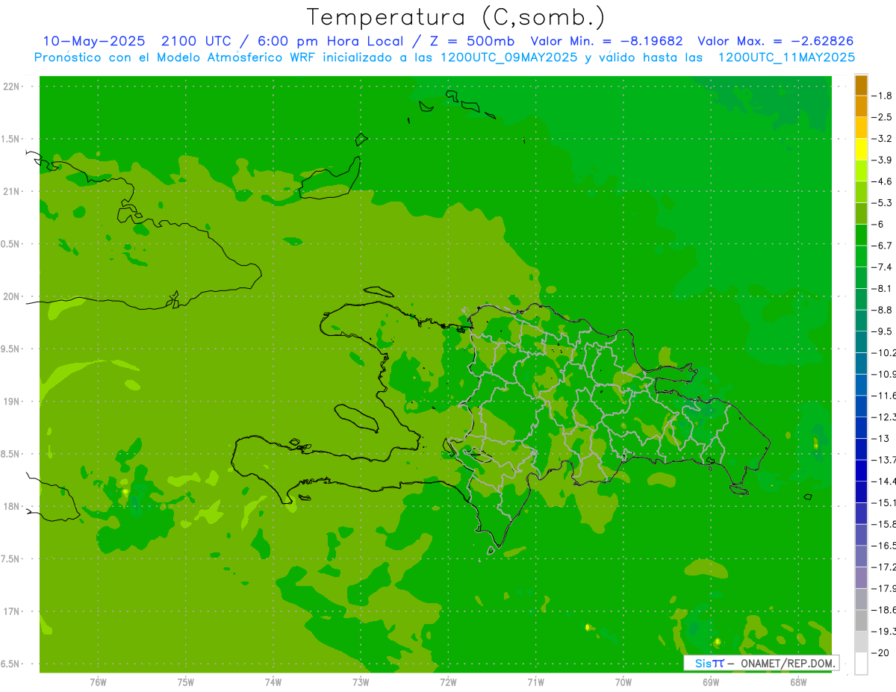Click the '72W' longitude axis label
896x692 pixels.
coord(448,682)
